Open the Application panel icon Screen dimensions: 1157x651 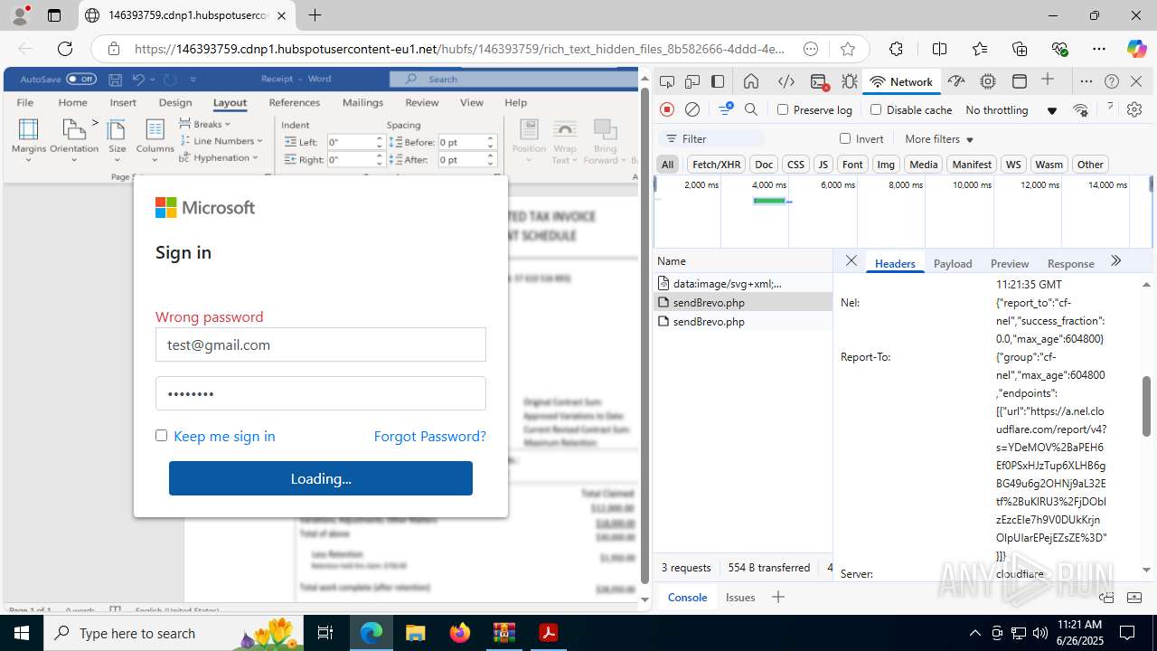(x=1020, y=81)
